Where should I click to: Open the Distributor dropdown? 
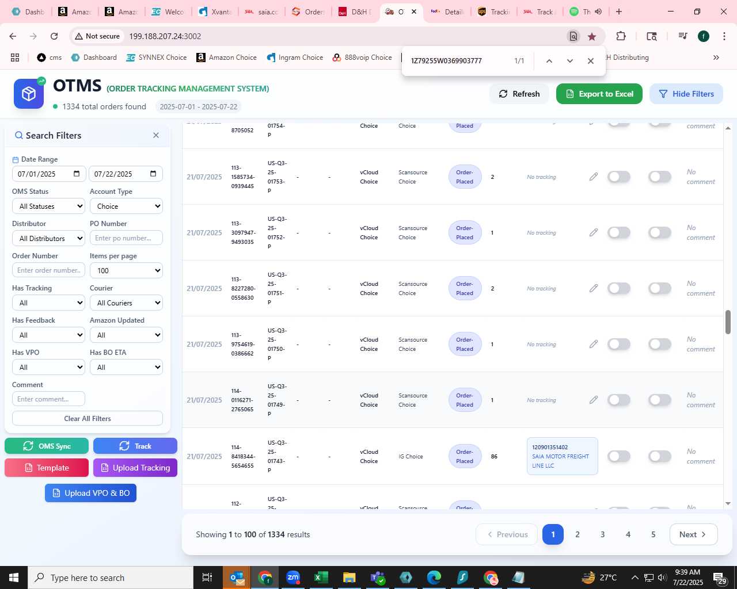[x=48, y=238]
